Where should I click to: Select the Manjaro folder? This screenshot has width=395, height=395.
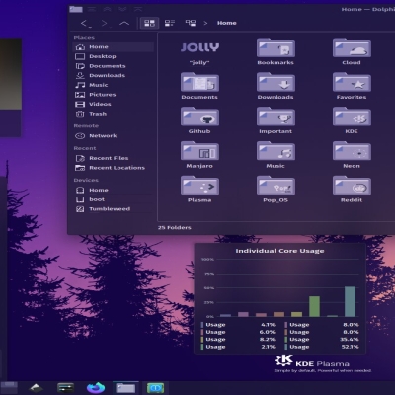tap(199, 151)
